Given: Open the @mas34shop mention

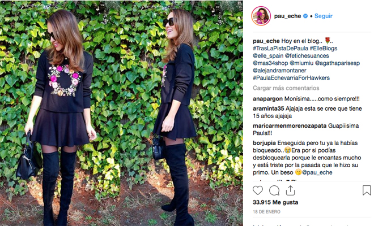Looking at the screenshot, I should pos(270,63).
